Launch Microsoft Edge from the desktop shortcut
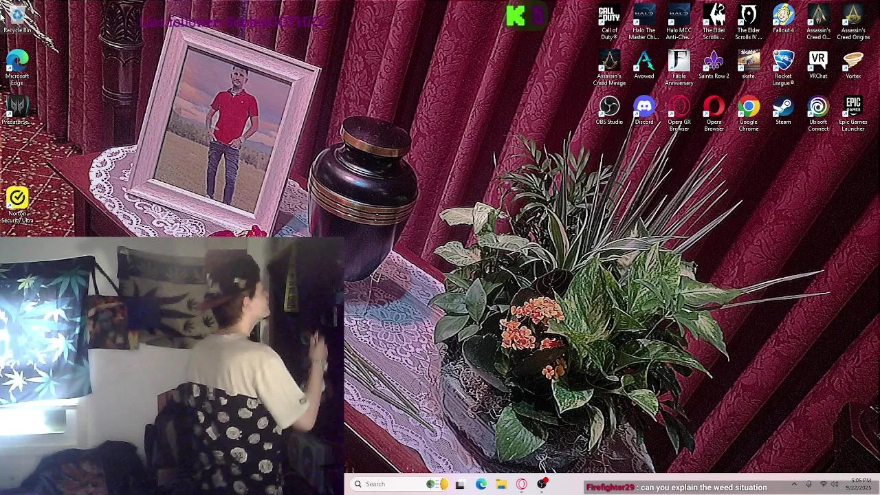This screenshot has width=880, height=495. (17, 67)
